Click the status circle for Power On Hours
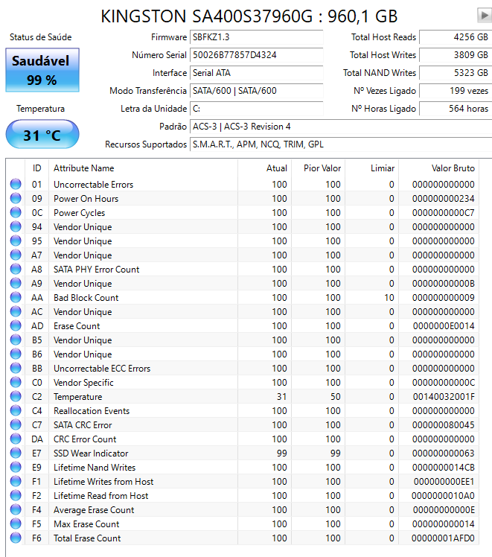Viewport: 492px width, 557px height. coord(16,198)
